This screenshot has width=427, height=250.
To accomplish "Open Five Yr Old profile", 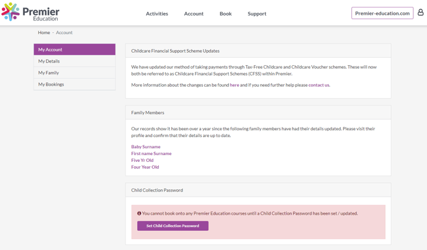I will click(142, 161).
